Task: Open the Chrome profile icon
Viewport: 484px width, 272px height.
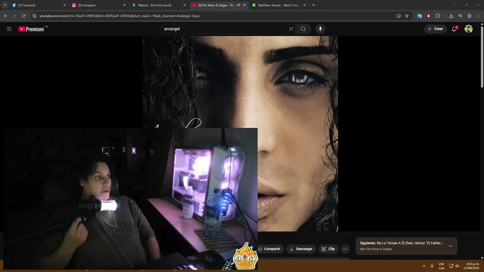Action: click(469, 16)
